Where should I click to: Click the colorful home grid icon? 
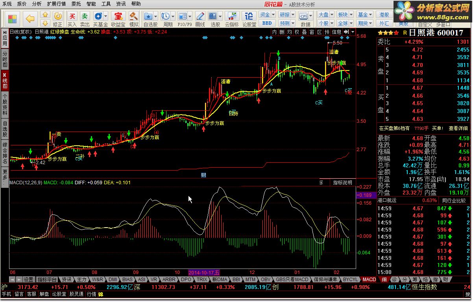(x=13, y=18)
